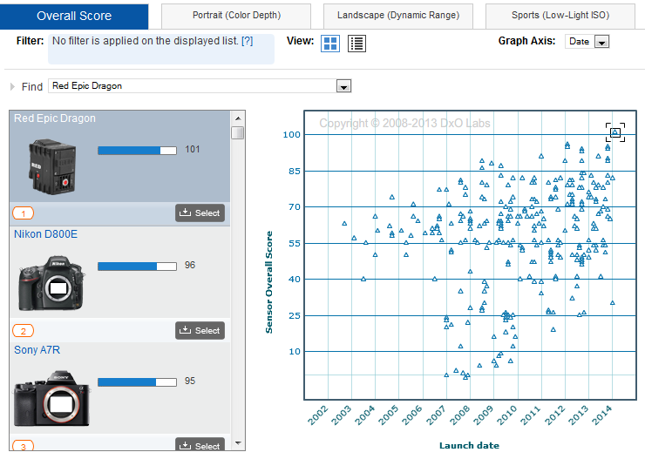Open the Nikon D800E link

[45, 234]
